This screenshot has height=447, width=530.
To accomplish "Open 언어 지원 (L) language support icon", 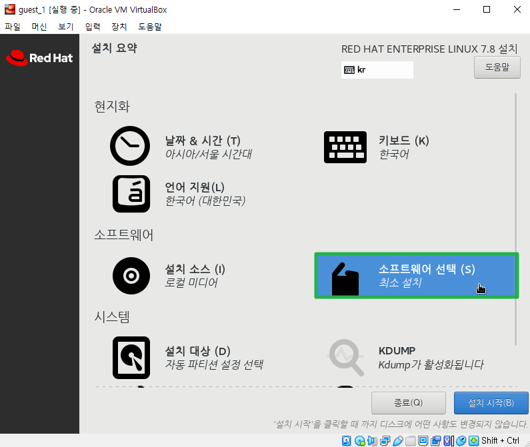I will click(131, 194).
